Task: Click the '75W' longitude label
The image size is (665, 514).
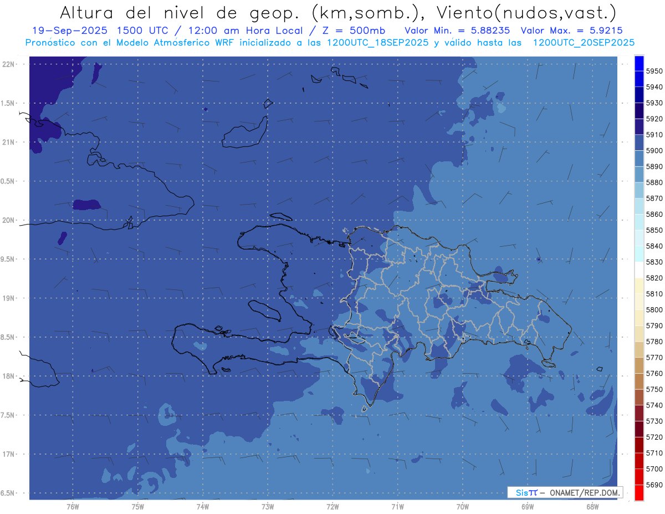Action: coord(138,506)
